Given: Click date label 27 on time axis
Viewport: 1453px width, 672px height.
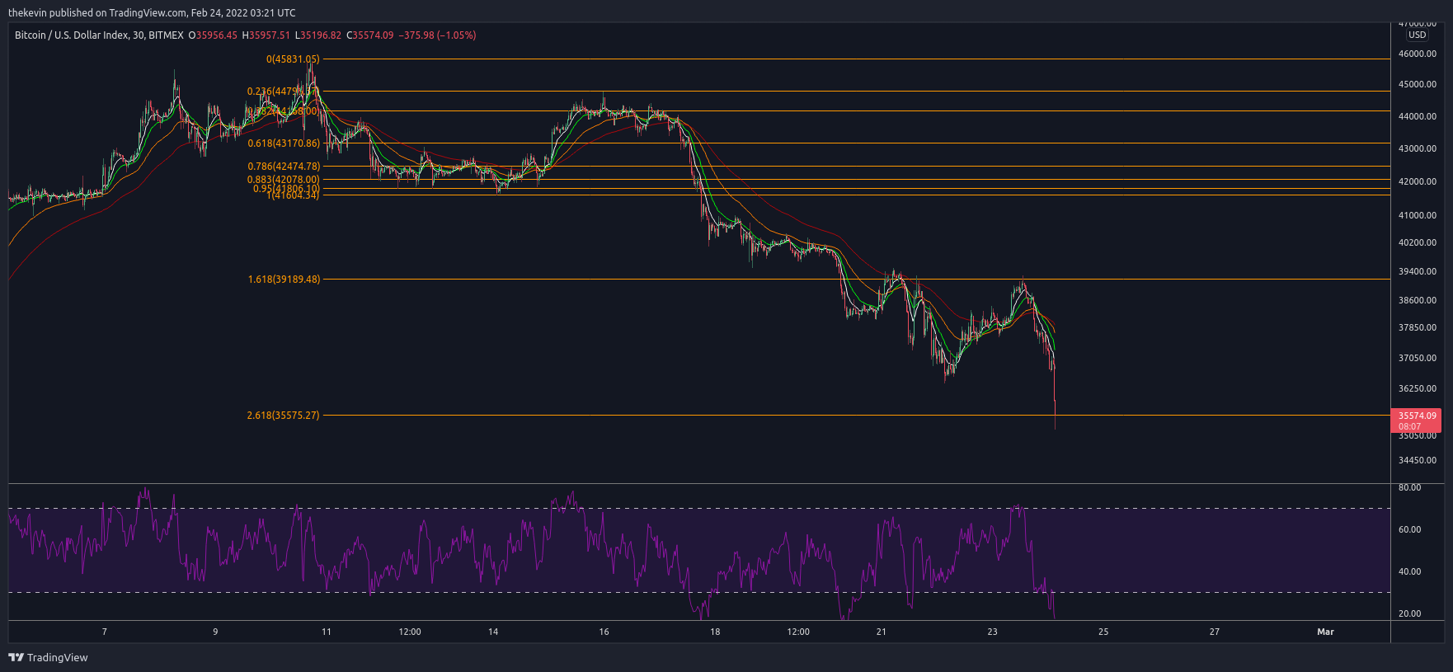Looking at the screenshot, I should pos(1215,632).
